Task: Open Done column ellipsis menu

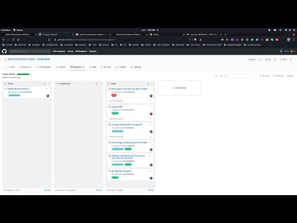Action: 152,84
